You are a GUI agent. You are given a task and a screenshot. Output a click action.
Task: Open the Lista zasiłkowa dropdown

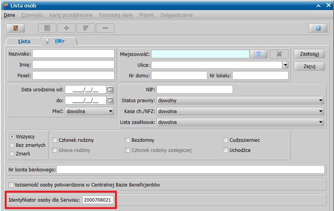[x=240, y=122]
